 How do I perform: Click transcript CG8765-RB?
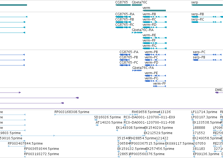[x=123, y=22]
